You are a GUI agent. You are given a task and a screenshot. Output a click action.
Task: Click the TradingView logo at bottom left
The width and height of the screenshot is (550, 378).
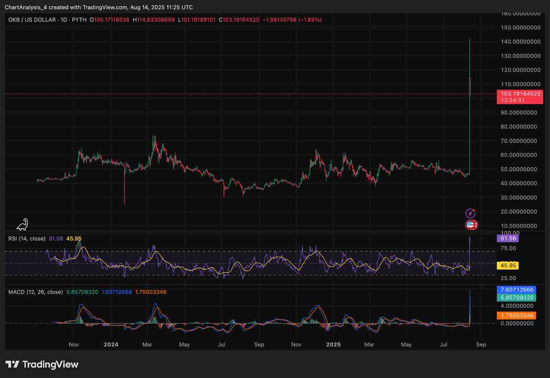click(x=42, y=364)
